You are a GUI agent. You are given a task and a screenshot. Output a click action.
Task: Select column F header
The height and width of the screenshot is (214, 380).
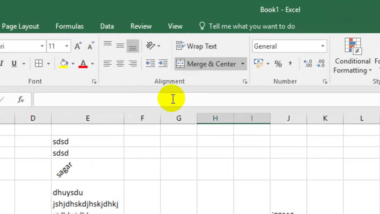pos(142,118)
